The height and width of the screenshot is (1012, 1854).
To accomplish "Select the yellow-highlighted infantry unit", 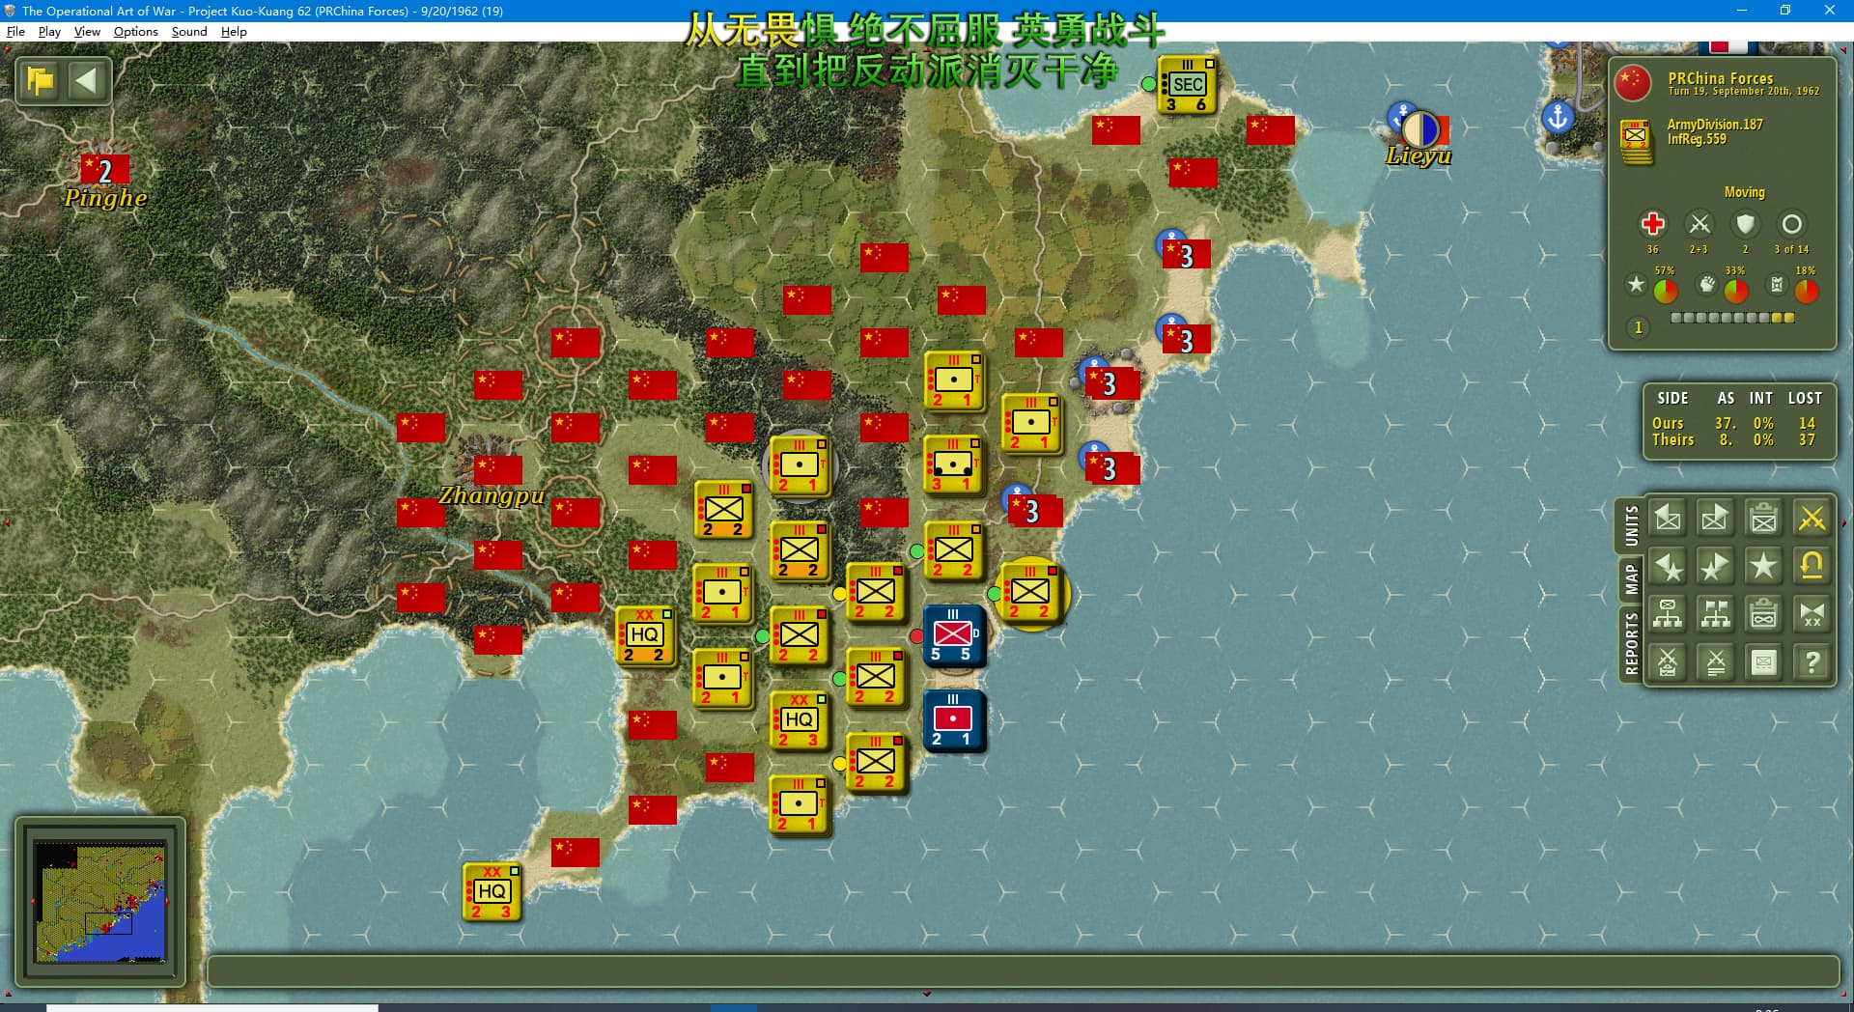I will tap(1030, 593).
